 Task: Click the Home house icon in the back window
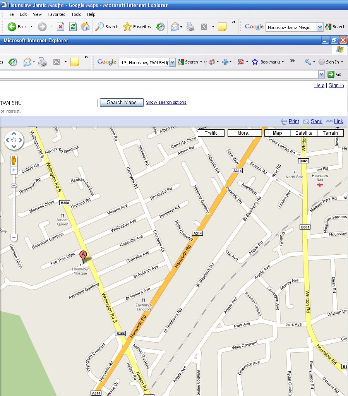click(85, 27)
